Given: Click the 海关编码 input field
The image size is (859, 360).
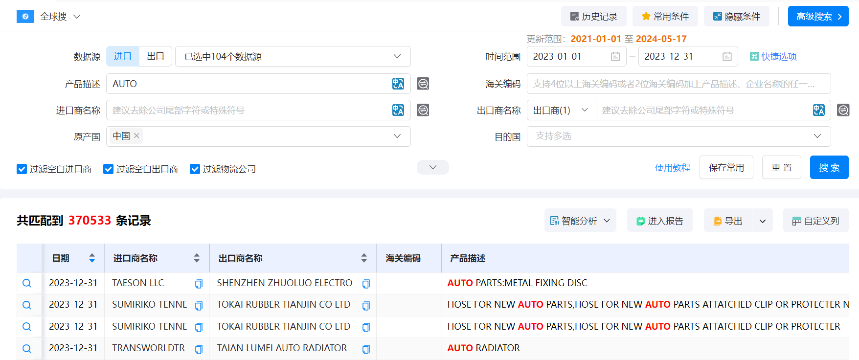Looking at the screenshot, I should pyautogui.click(x=679, y=84).
